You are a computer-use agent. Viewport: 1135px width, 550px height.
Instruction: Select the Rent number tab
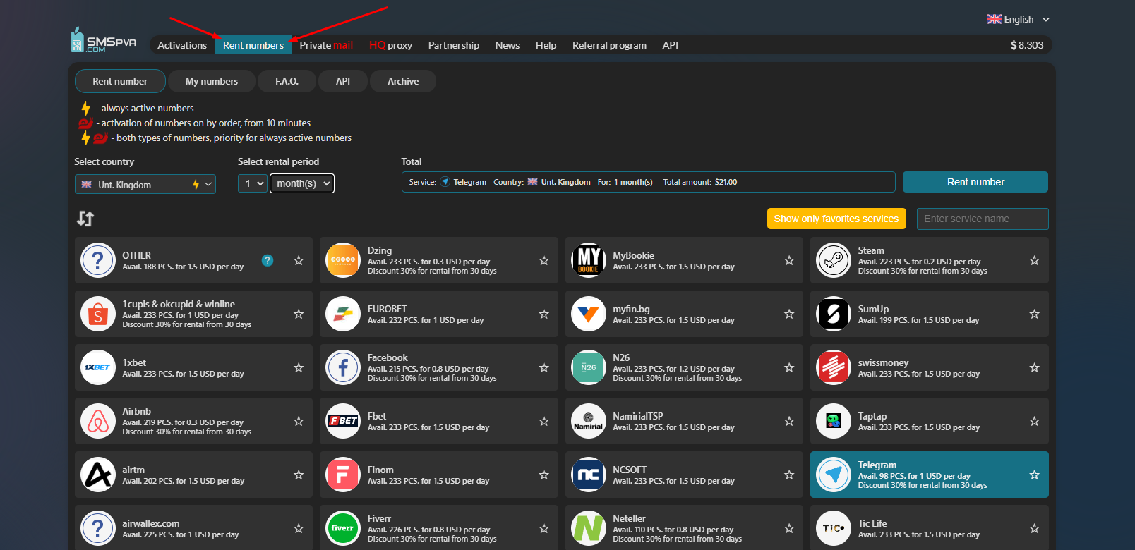(x=120, y=81)
